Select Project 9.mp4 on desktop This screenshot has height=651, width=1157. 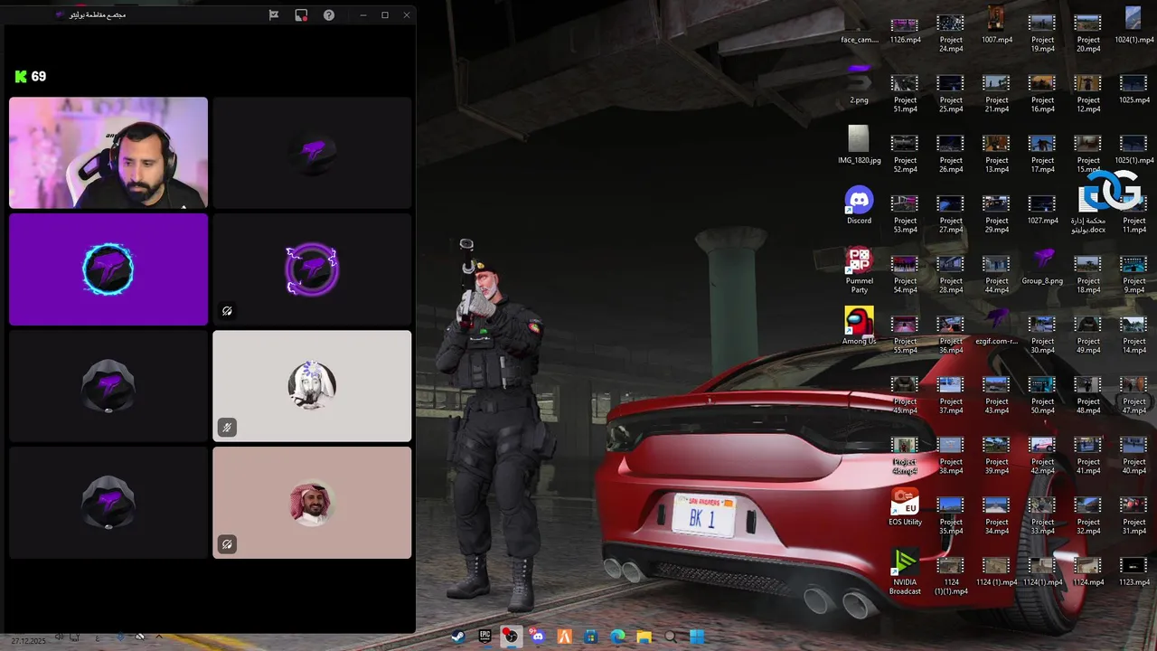point(1133,275)
